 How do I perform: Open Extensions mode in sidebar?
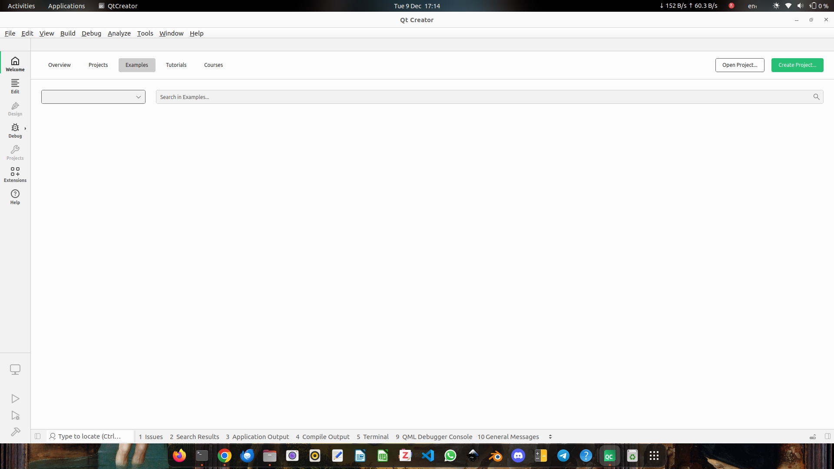15,175
